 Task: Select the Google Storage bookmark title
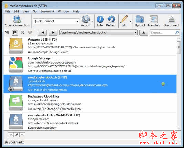point(39,58)
